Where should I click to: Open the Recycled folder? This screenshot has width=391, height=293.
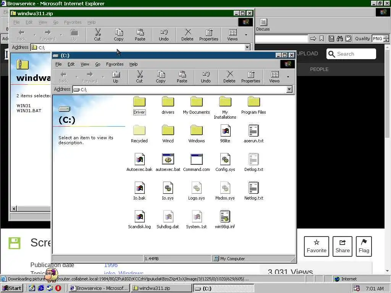point(139,134)
